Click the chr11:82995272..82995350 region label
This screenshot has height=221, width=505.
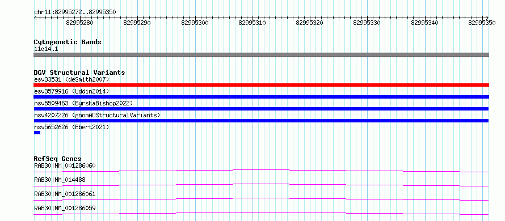point(75,12)
